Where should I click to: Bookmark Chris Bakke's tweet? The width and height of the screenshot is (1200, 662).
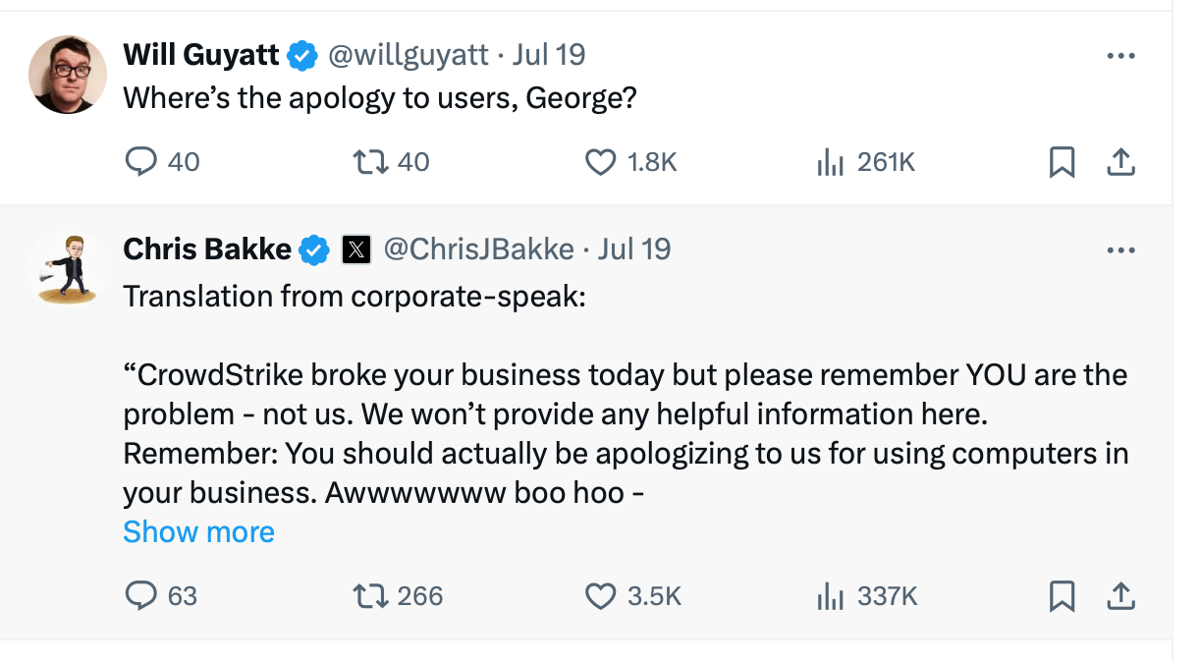point(1062,596)
